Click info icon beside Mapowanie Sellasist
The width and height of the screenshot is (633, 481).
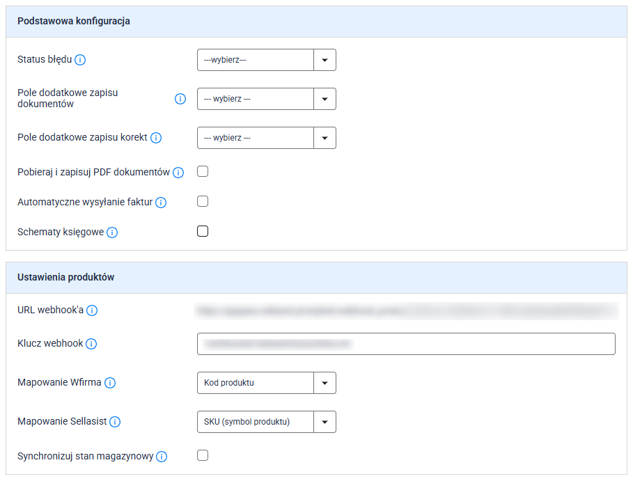pos(115,422)
